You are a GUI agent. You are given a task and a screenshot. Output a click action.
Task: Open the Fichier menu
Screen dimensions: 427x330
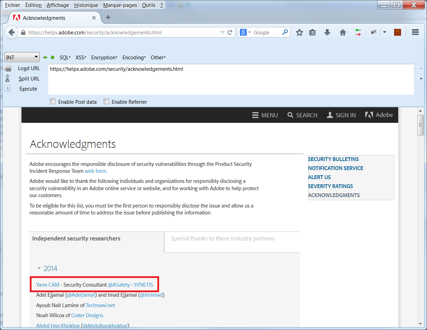coord(12,5)
